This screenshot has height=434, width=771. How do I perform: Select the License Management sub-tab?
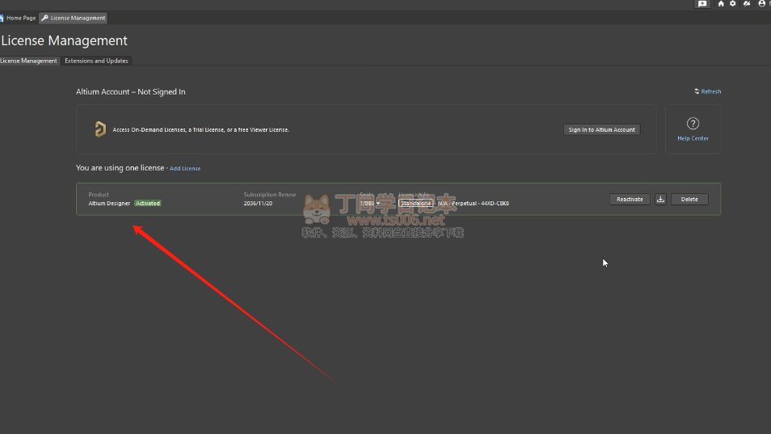coord(29,61)
